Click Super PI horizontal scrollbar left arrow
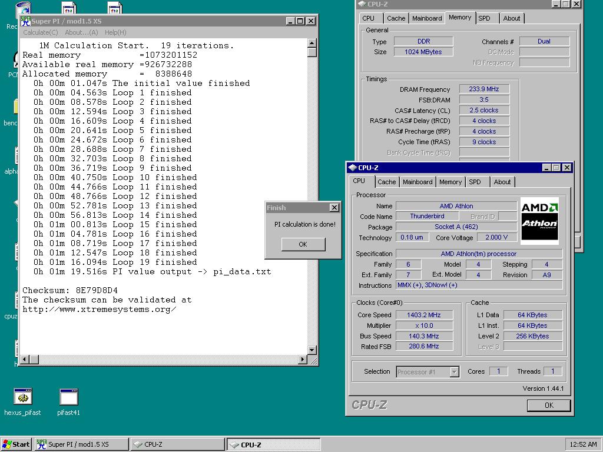This screenshot has width=603, height=452. click(x=25, y=360)
